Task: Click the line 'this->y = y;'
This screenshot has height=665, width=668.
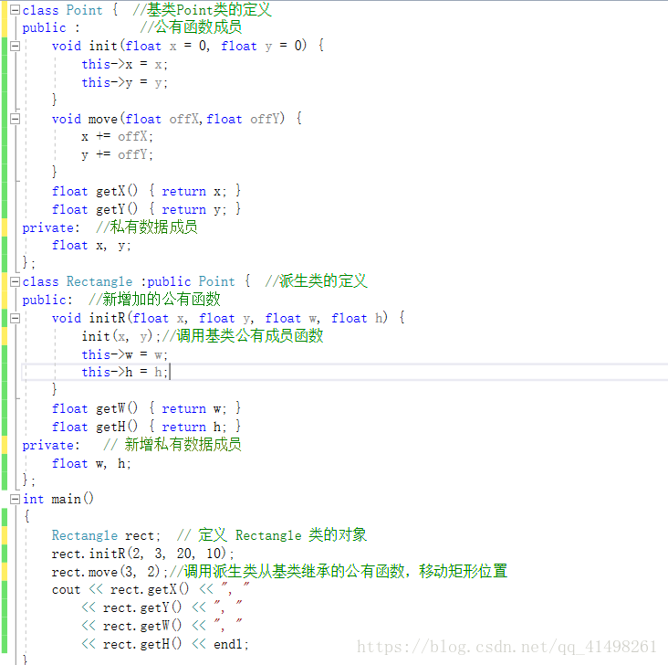Action: coord(124,82)
